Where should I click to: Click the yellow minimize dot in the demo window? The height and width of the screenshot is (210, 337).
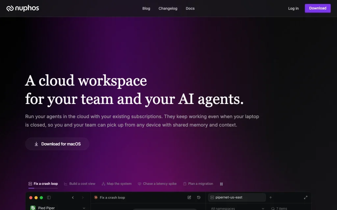36,198
